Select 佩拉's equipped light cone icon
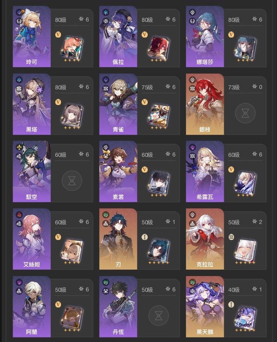 pyautogui.click(x=159, y=49)
